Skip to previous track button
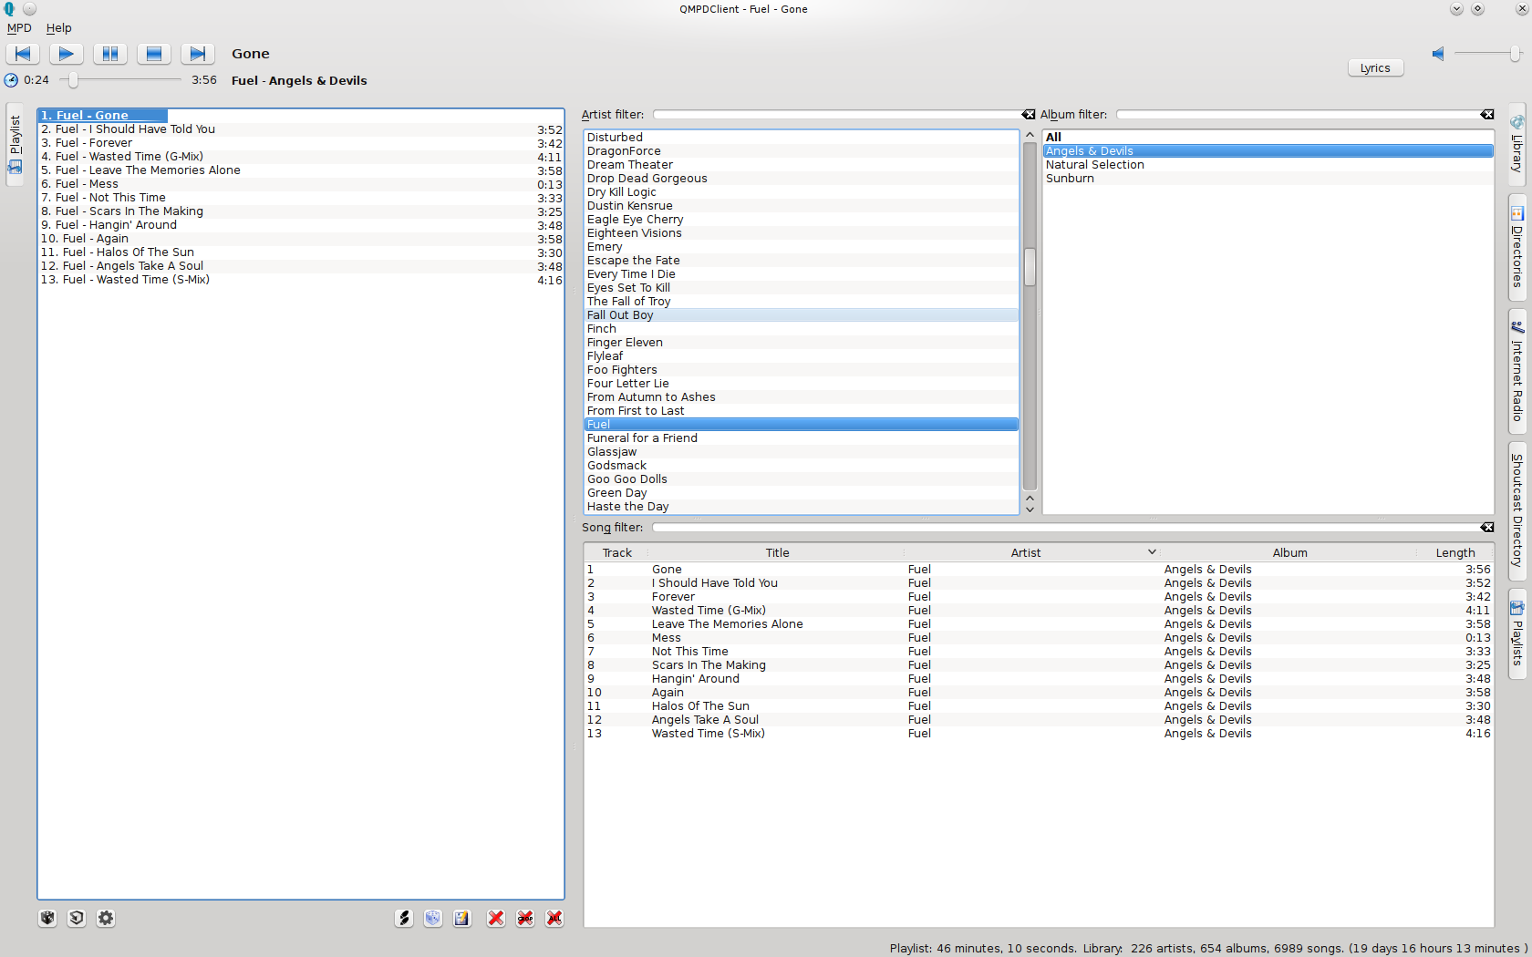 (x=23, y=54)
